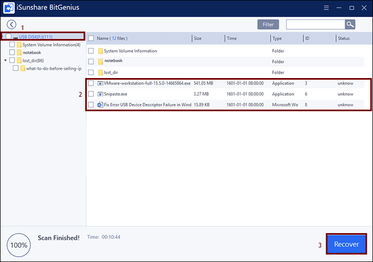Click the 15.89 KB size cell
Screen dimensions: 373x262
(x=202, y=105)
